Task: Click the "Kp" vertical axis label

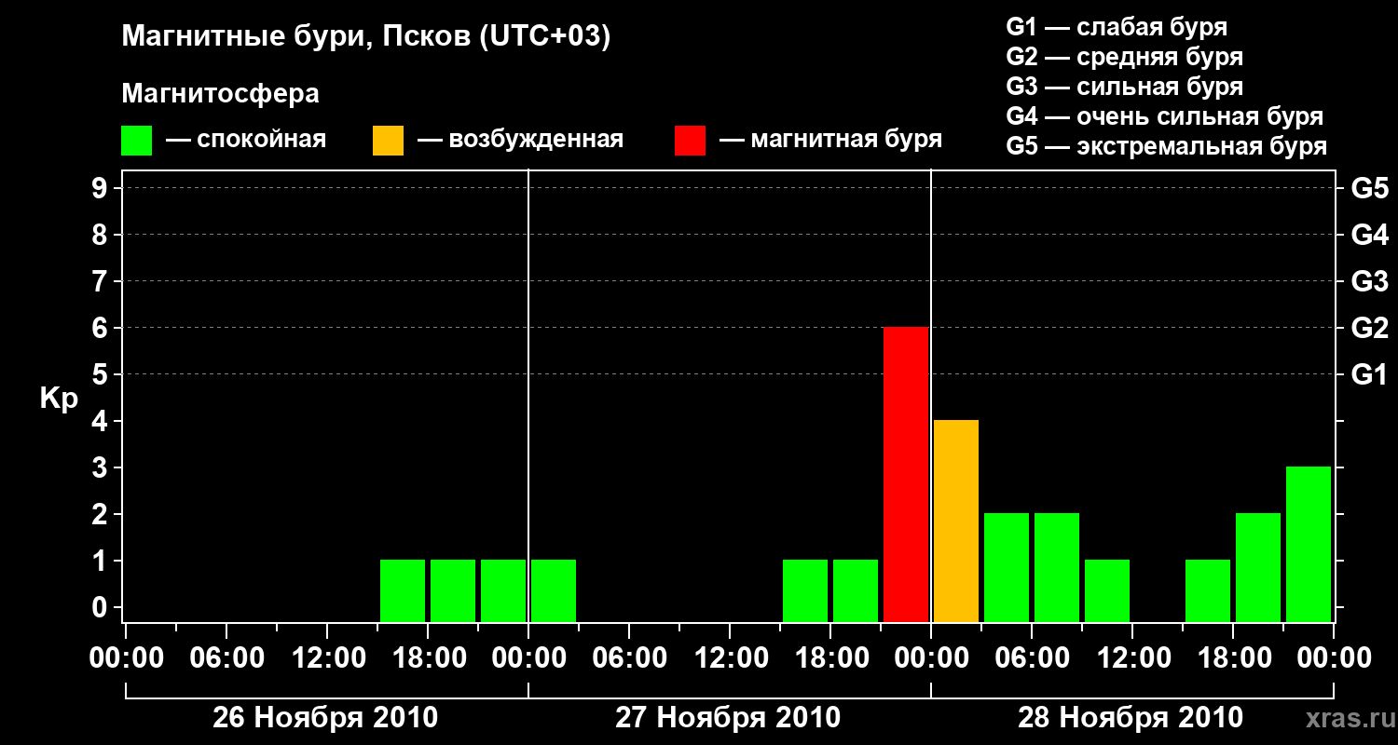Action: click(x=59, y=400)
